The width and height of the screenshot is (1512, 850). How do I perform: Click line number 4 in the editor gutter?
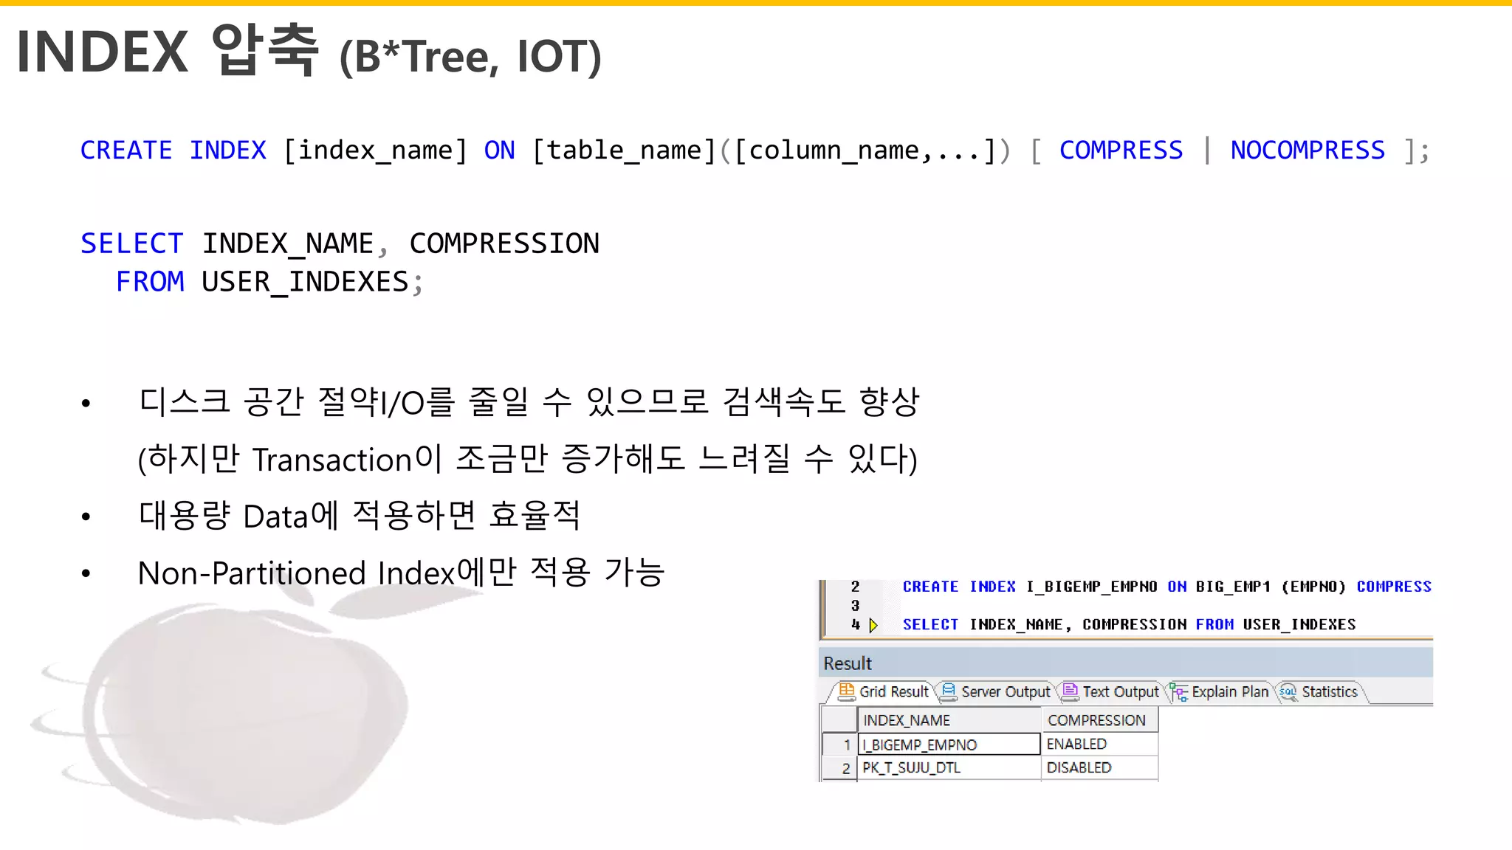click(855, 625)
